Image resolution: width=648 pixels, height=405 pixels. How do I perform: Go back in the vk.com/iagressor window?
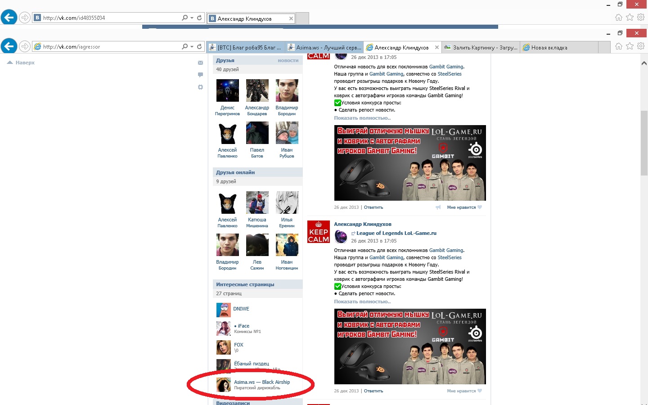point(9,46)
